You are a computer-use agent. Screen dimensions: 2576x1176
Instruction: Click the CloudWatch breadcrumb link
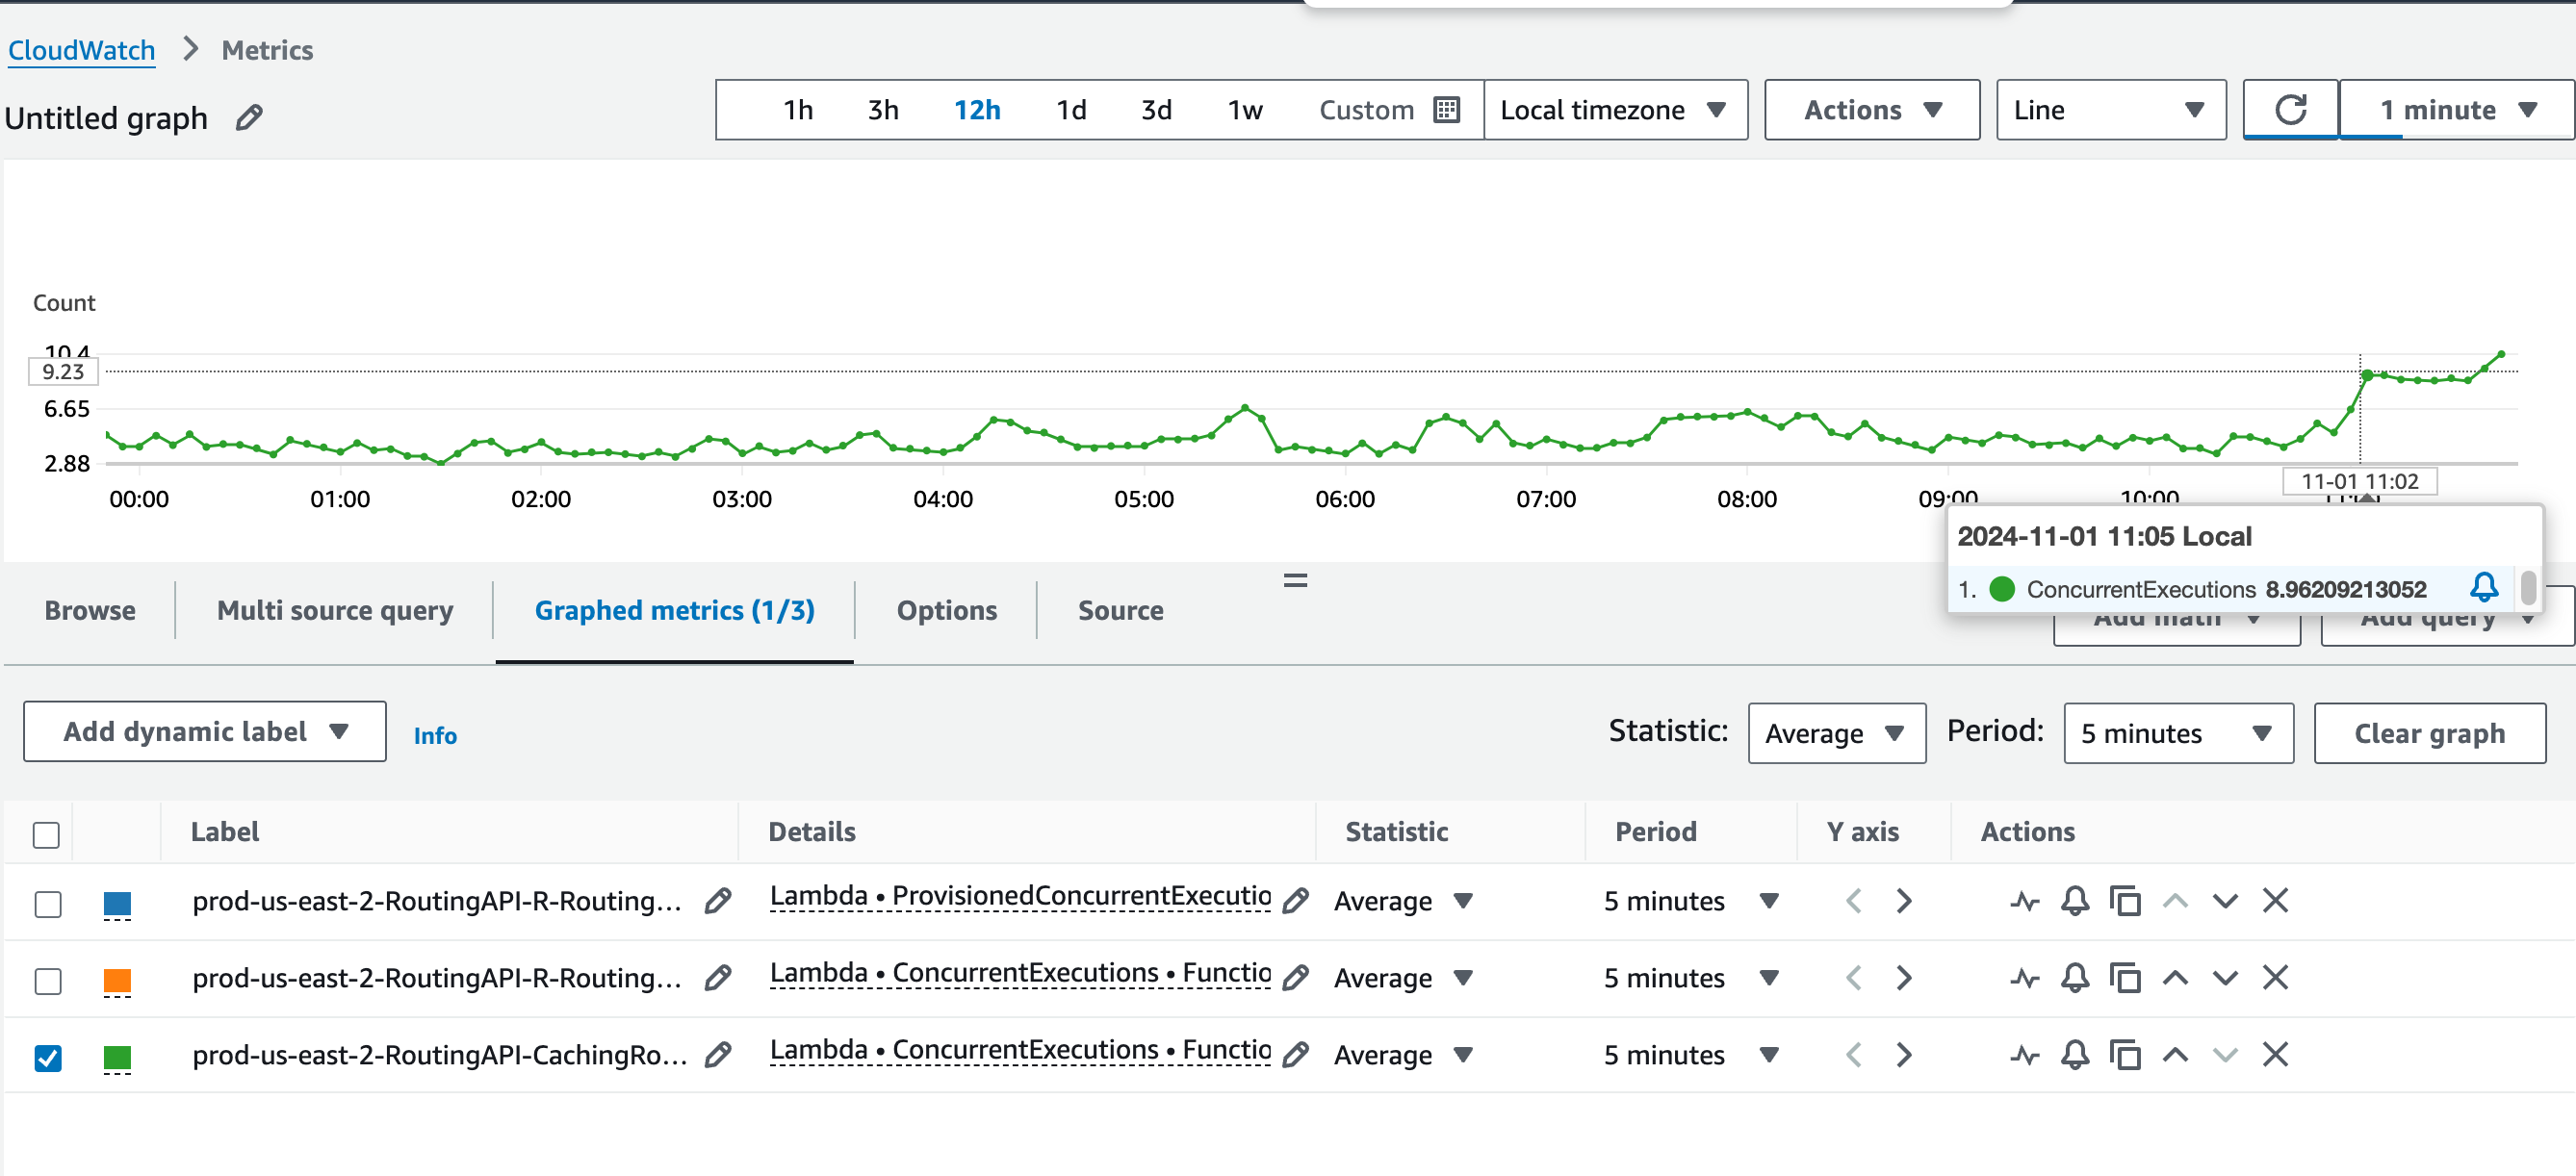pyautogui.click(x=81, y=50)
